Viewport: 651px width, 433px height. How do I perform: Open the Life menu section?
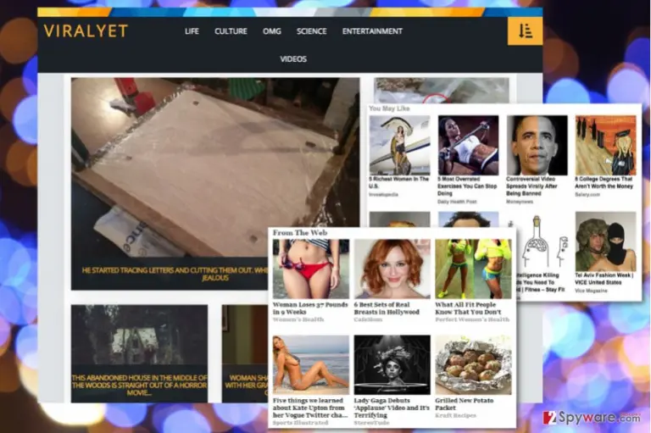click(192, 31)
